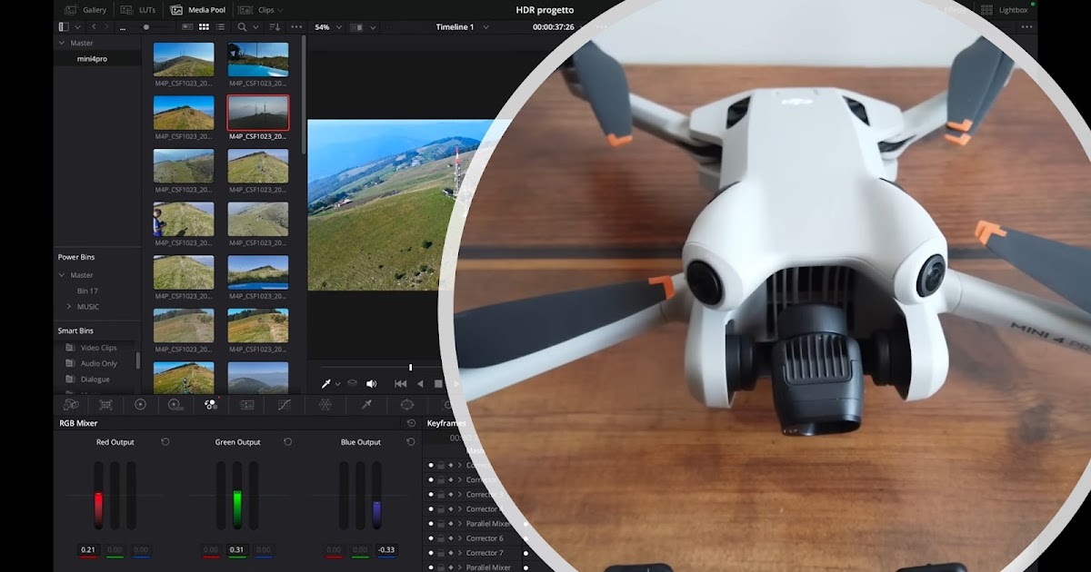Open the HDR color wheels palette

pyautogui.click(x=175, y=405)
